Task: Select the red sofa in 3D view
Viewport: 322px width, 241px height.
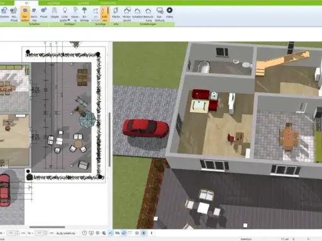Action: (x=201, y=94)
